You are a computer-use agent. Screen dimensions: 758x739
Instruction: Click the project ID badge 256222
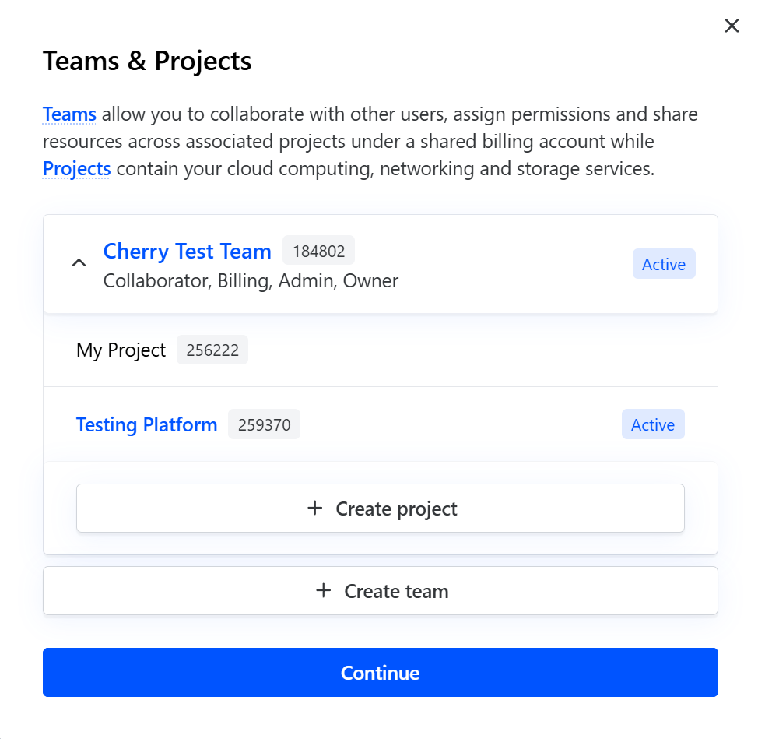click(212, 350)
